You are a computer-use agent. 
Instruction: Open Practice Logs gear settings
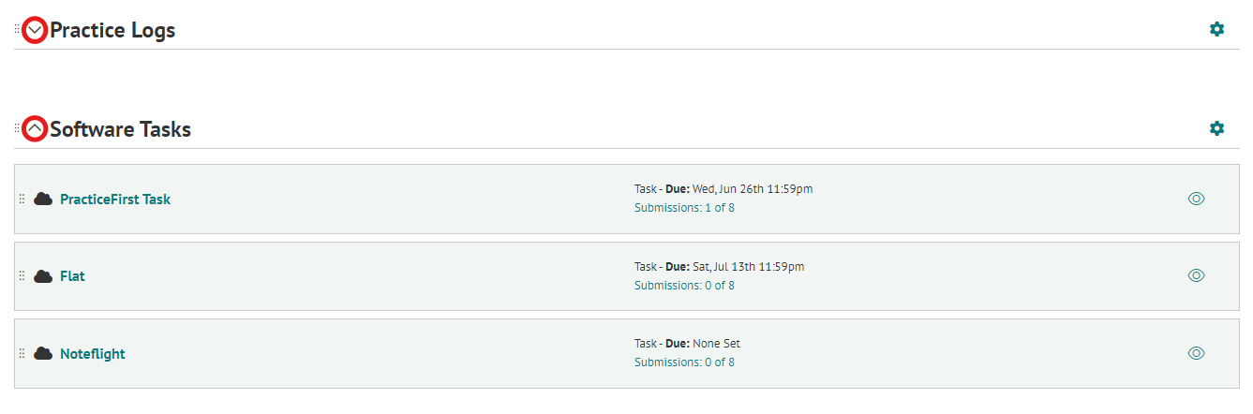pyautogui.click(x=1216, y=29)
